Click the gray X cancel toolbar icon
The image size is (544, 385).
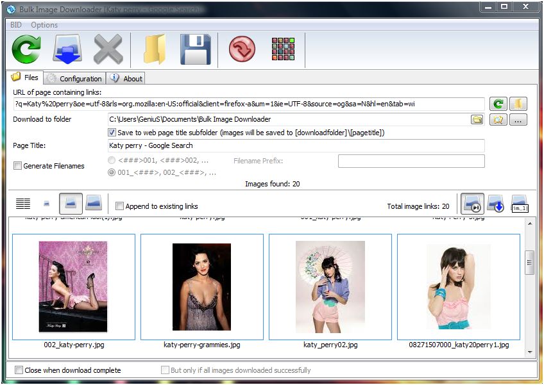click(108, 49)
